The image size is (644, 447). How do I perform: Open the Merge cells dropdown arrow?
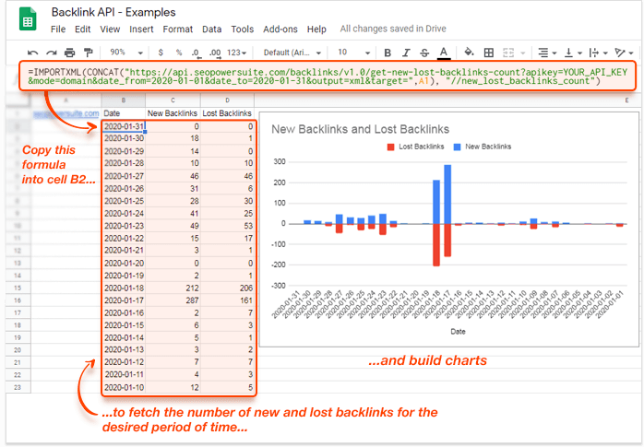pos(523,53)
